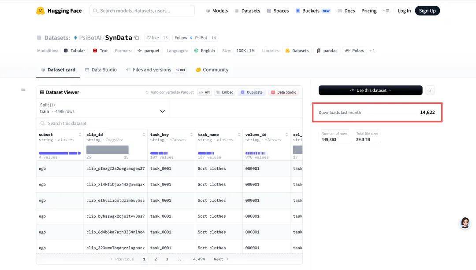
Task: Click the API button in Dataset Viewer
Action: pos(205,92)
